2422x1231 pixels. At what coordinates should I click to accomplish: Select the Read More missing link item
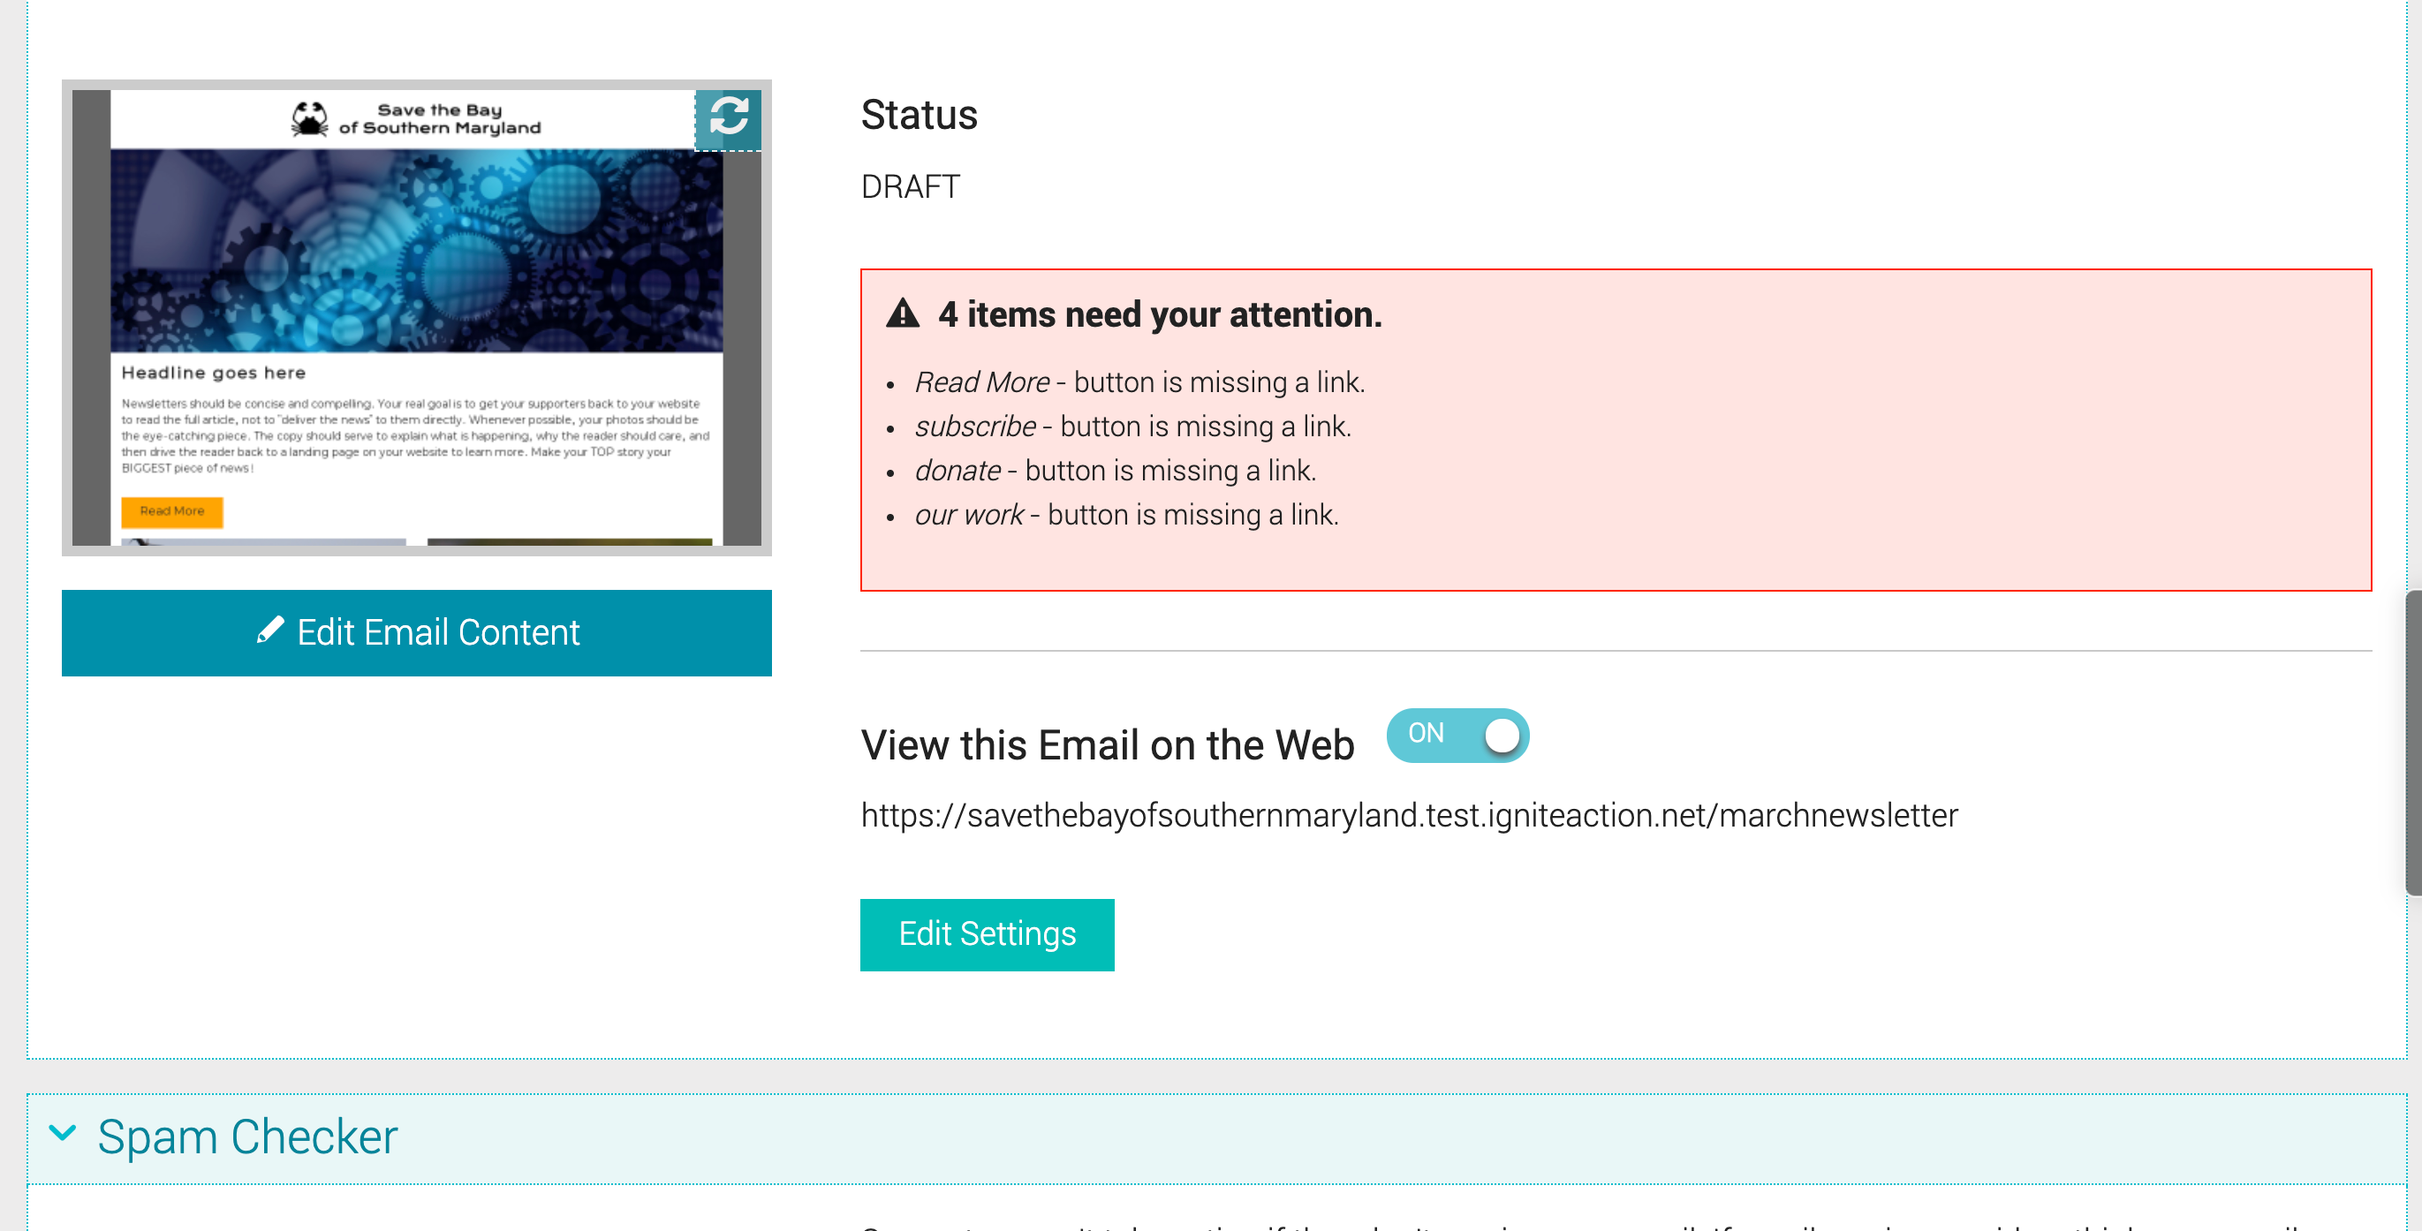pyautogui.click(x=1139, y=382)
